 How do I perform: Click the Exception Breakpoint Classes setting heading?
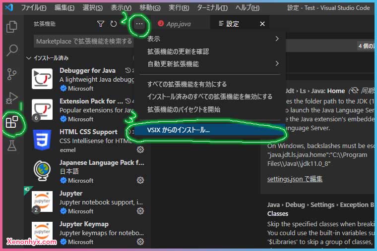click(x=321, y=209)
